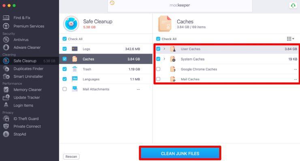Expand the User Caches row chevron
300x161 pixels.
tap(164, 49)
